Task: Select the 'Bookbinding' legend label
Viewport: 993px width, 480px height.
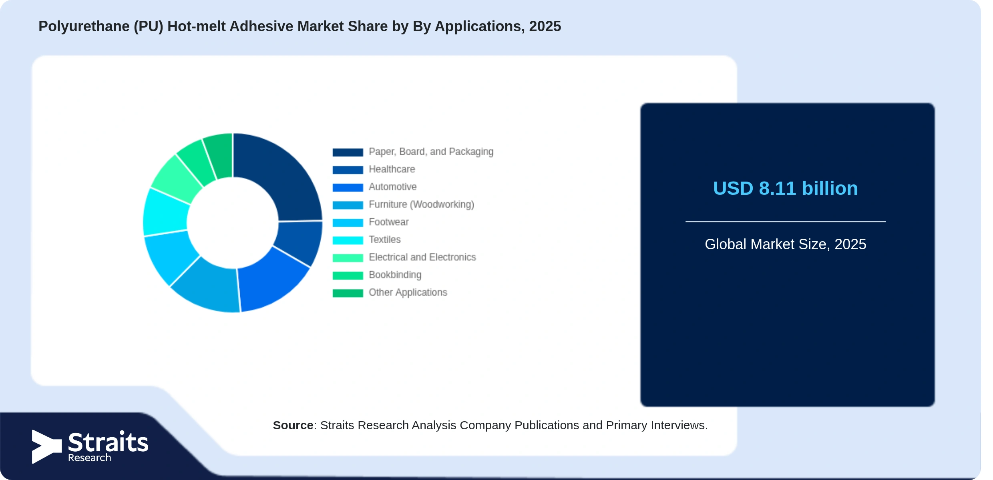Action: point(395,275)
